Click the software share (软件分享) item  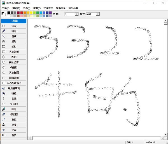pos(61,8)
